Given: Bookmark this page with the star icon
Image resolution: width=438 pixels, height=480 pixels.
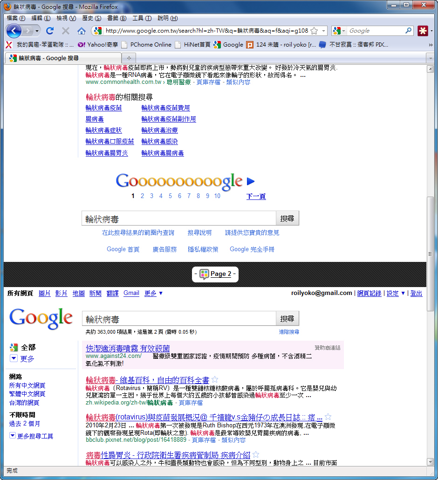Looking at the screenshot, I should click(314, 31).
